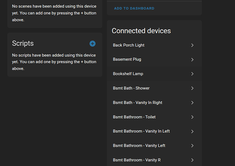Image resolution: width=235 pixels, height=166 pixels.
Task: Expand chevron for Bsmt Bathroom - Vanity In Left
Action: (192, 132)
